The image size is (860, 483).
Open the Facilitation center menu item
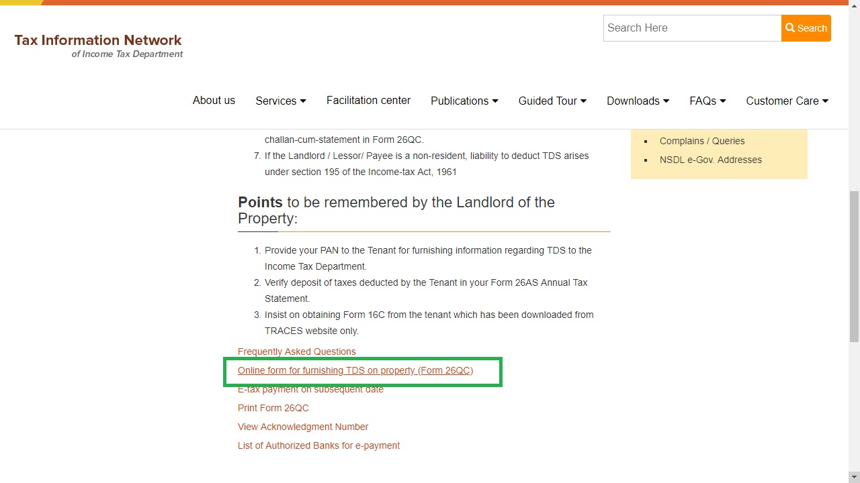368,101
